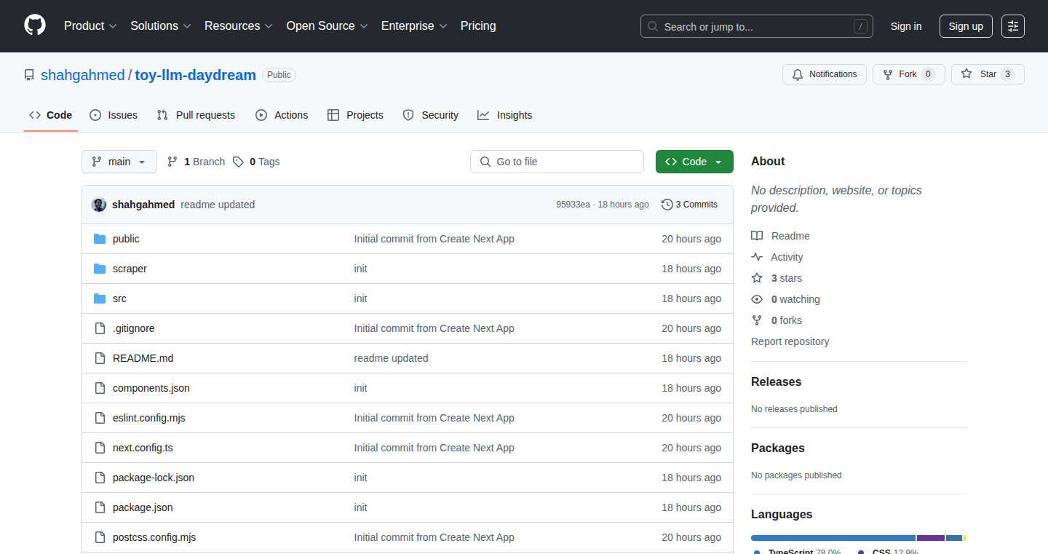Click the book icon beside Readme
This screenshot has width=1048, height=554.
pyautogui.click(x=757, y=236)
